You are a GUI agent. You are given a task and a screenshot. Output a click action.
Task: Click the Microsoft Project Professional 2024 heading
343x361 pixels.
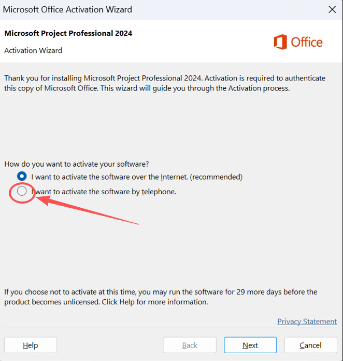coord(68,33)
